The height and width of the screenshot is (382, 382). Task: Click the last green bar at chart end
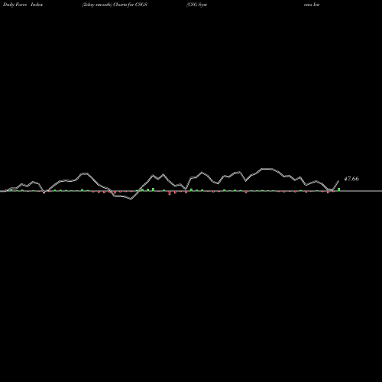coord(339,189)
